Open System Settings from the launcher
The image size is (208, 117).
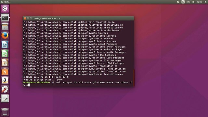[5, 89]
